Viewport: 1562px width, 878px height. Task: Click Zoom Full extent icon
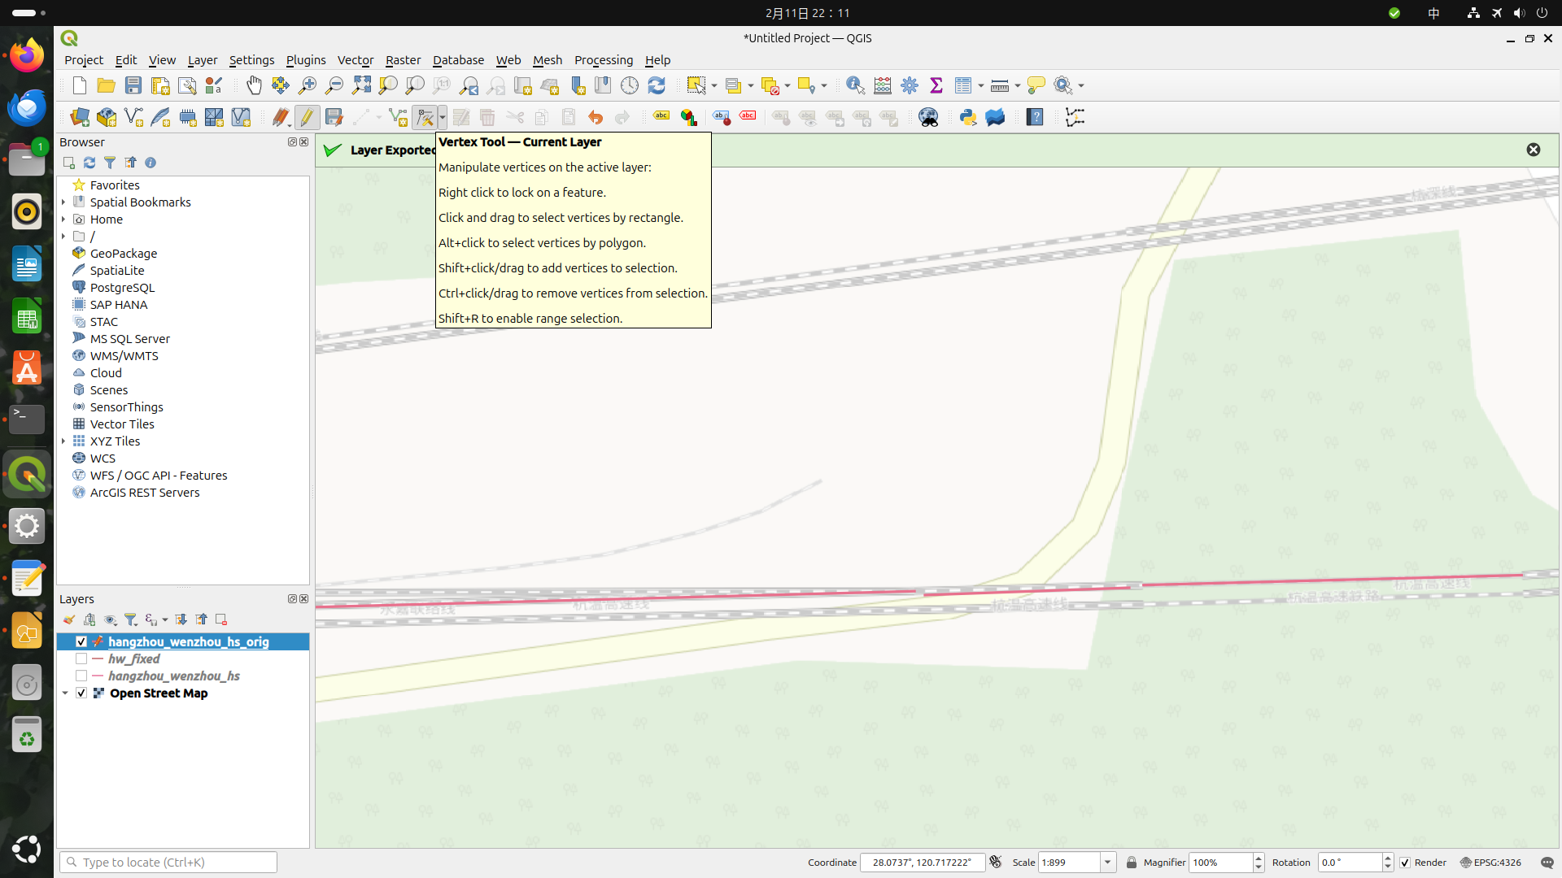tap(361, 85)
